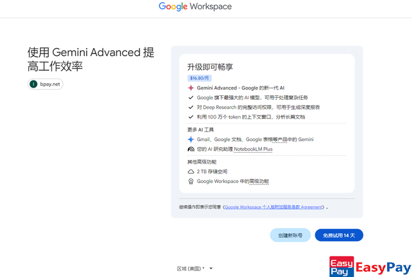
Task: Open the NotebookLM Plus link
Action: point(253,149)
